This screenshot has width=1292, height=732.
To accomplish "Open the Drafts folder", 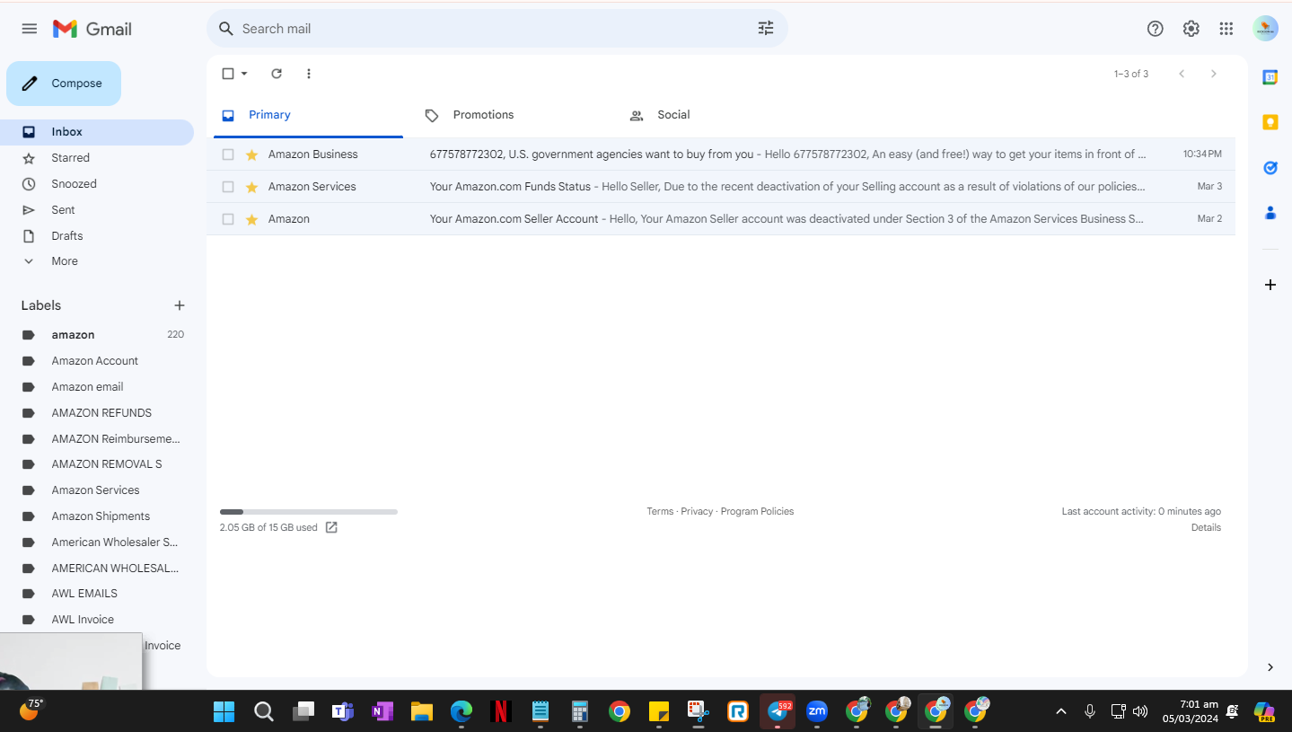I will click(97, 236).
